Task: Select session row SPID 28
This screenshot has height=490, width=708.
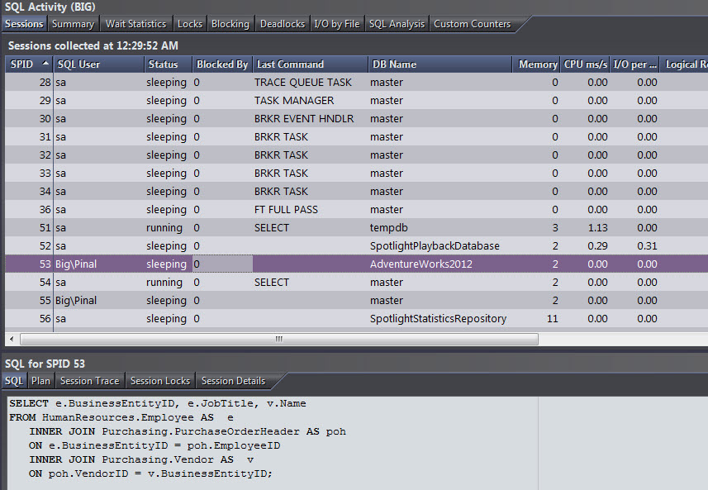Action: point(357,82)
